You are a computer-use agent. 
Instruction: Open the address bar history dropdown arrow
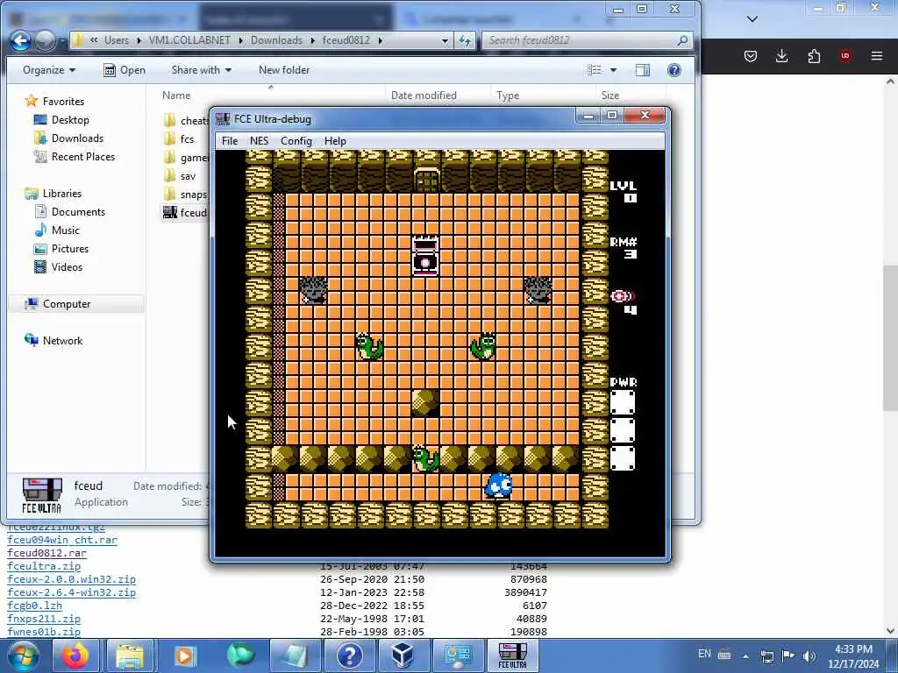[445, 40]
